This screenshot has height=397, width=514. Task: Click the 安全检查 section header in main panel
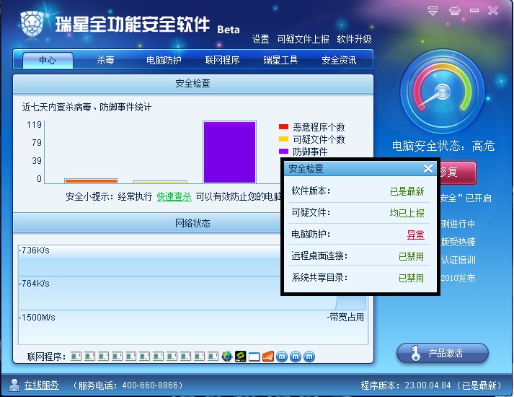tap(192, 83)
